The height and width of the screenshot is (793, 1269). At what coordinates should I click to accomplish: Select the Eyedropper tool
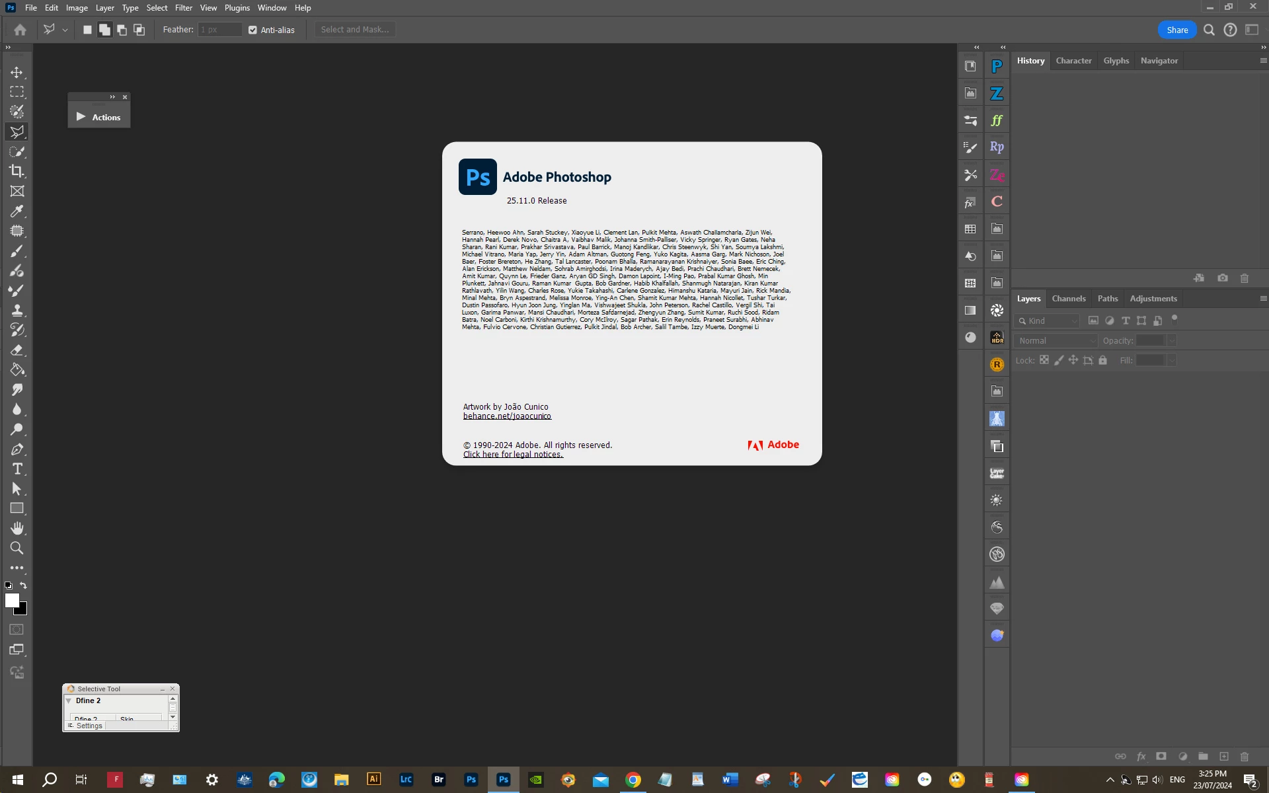click(17, 211)
